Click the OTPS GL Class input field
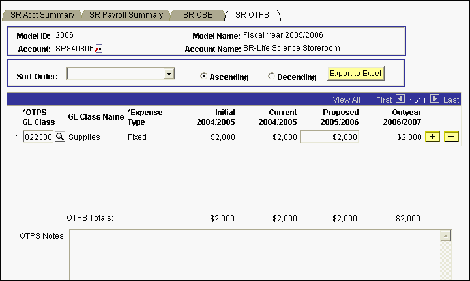Viewport: 470px width, 281px height. pyautogui.click(x=38, y=137)
